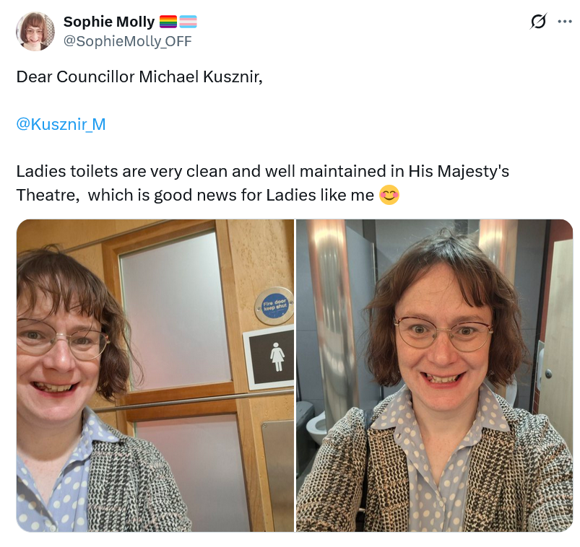The width and height of the screenshot is (580, 547).
Task: Click the rainbow pride flag emoji
Action: tap(168, 22)
